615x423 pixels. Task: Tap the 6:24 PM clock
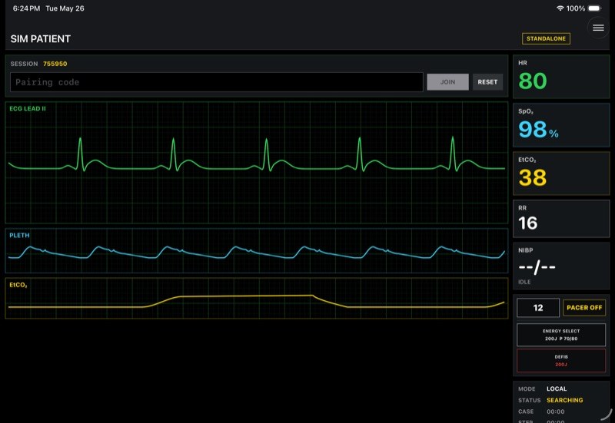[26, 8]
